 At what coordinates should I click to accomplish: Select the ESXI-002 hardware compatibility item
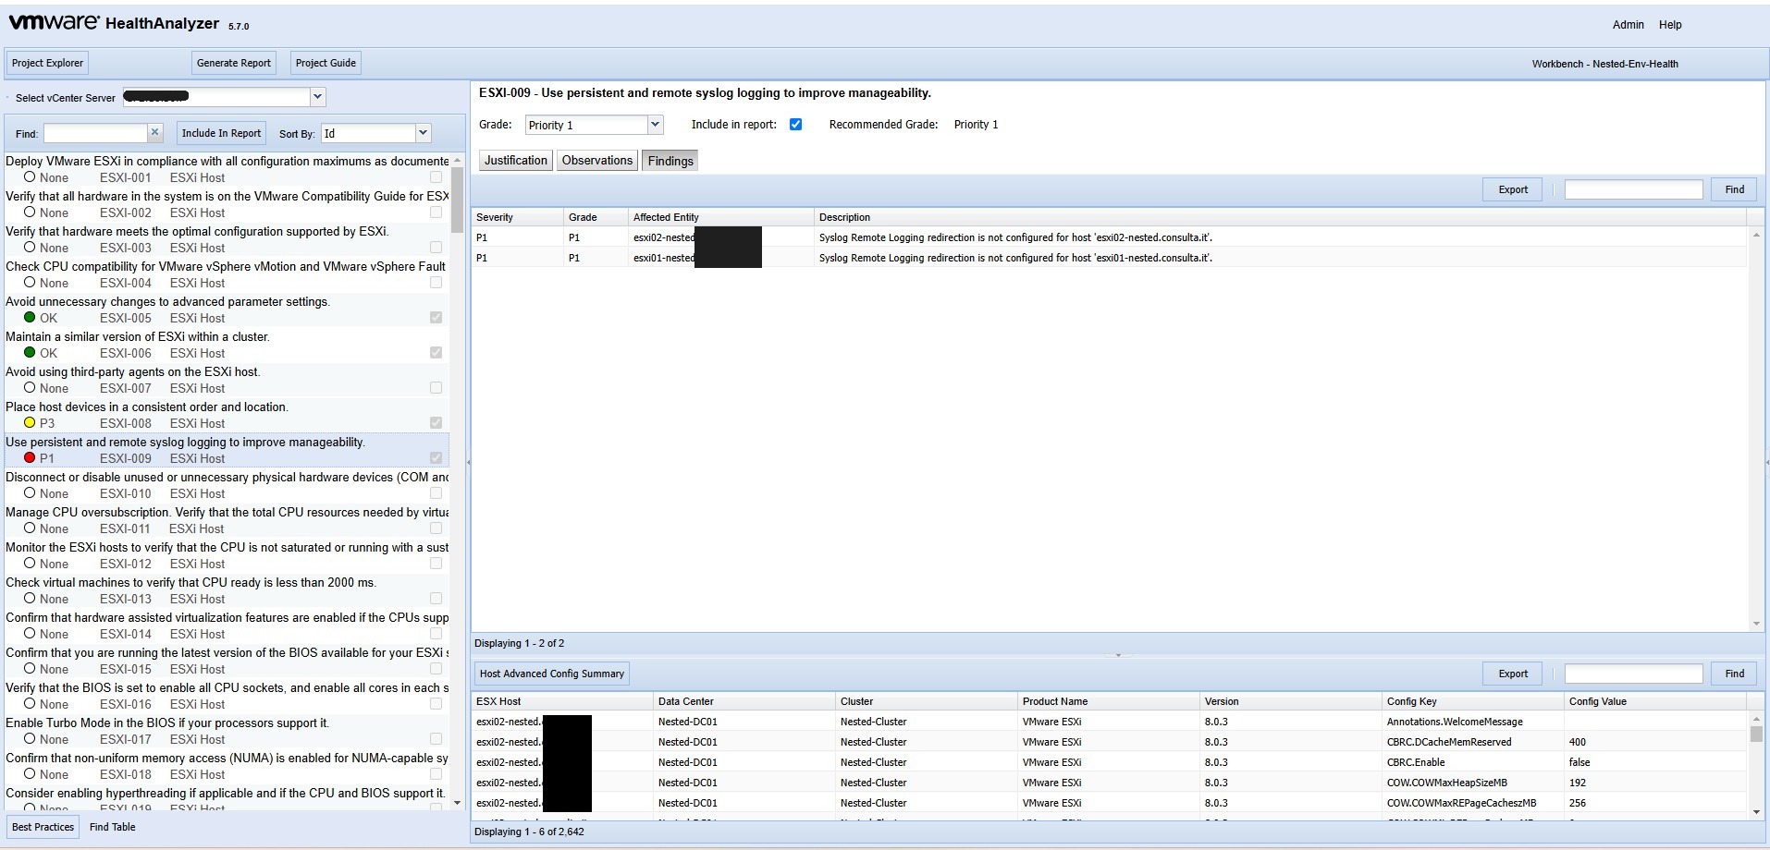click(x=227, y=204)
